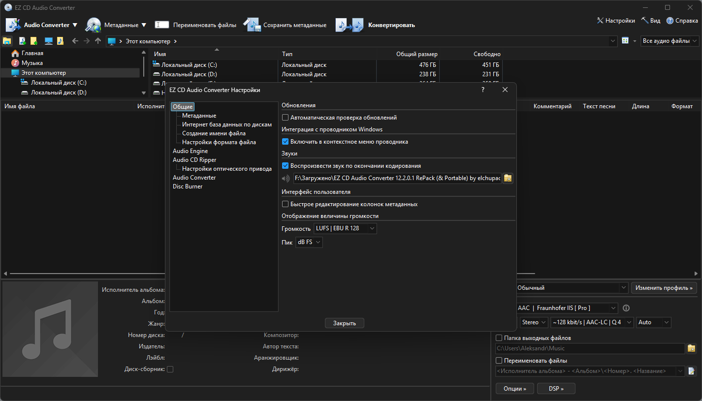
Task: Click the Опции » button
Action: point(515,389)
